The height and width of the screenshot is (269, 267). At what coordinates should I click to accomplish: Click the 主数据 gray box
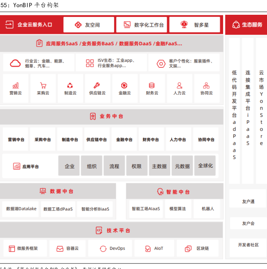click(x=160, y=166)
